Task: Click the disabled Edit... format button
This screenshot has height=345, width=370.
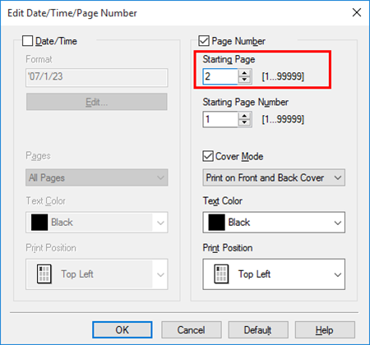Action: click(97, 102)
